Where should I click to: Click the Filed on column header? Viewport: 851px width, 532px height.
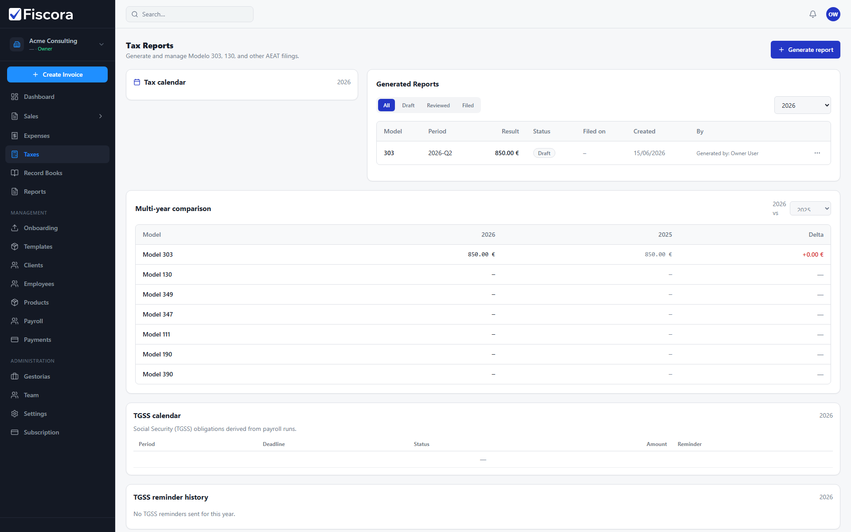[x=594, y=131]
